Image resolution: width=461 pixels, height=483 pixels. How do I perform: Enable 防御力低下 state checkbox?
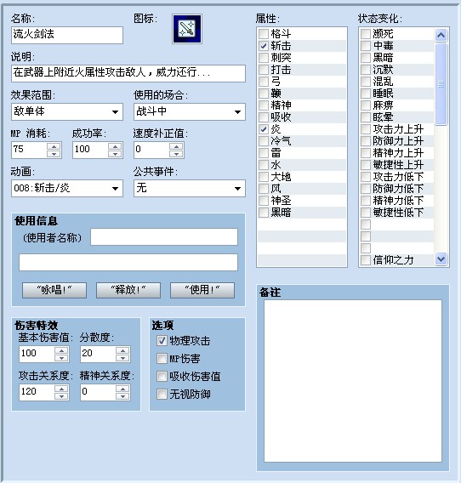point(366,189)
